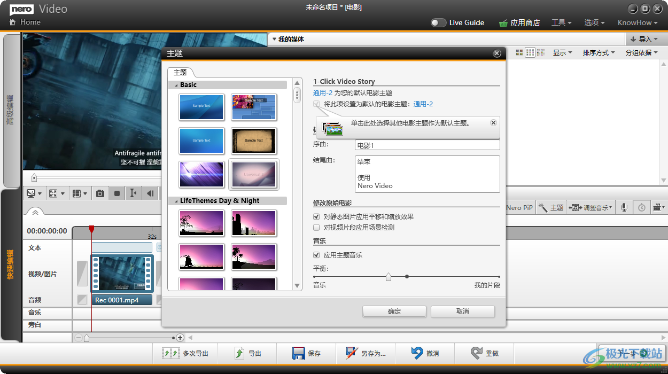This screenshot has width=668, height=374.
Task: Select the purple light rays theme thumbnail
Action: tap(201, 174)
